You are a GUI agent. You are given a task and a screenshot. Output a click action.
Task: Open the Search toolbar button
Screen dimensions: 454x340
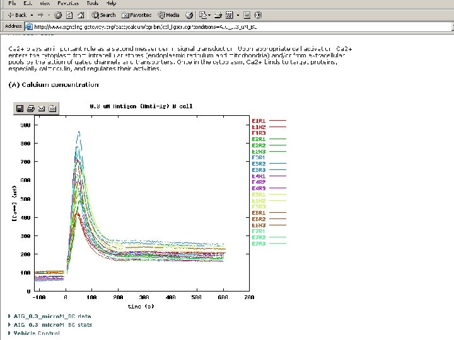[103, 14]
